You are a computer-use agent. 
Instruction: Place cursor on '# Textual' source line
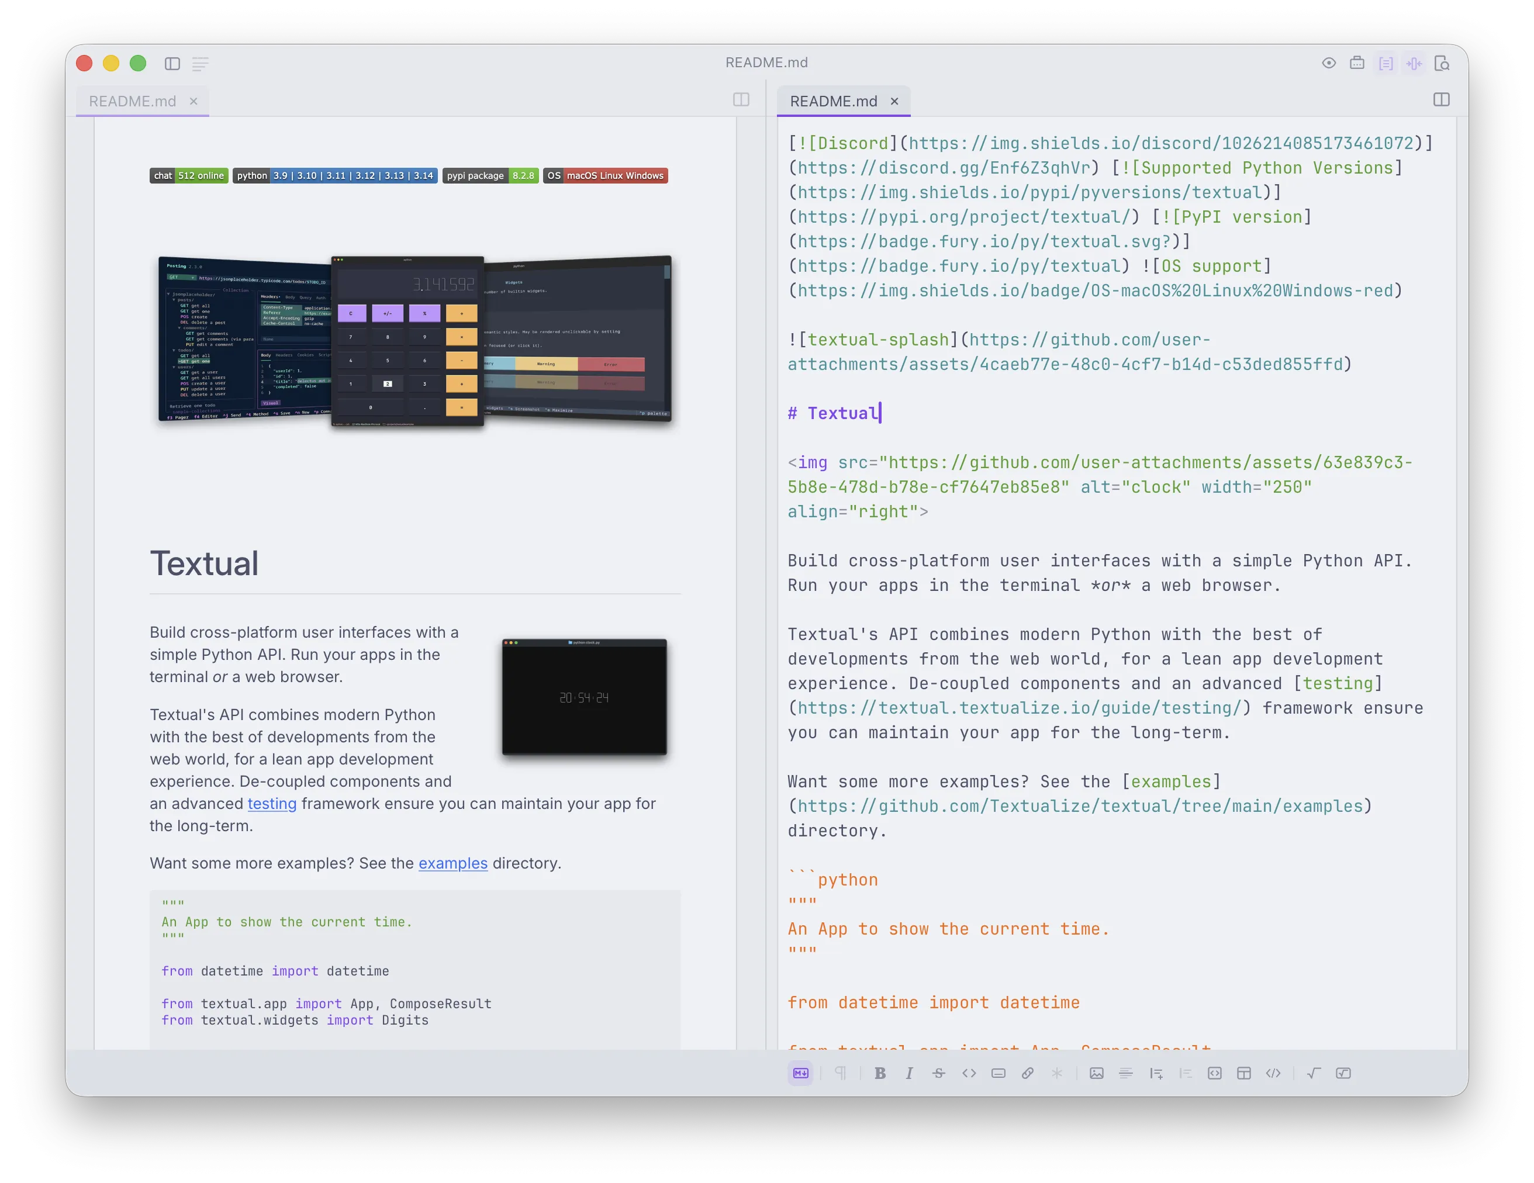tap(834, 413)
